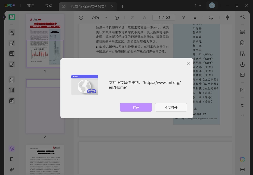Open the Protect PDF lock tool
Viewport: 253px width, 175px height.
point(242,54)
